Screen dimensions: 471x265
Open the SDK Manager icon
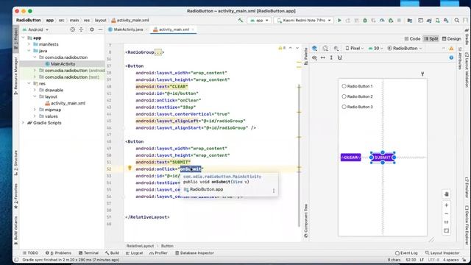(446, 21)
